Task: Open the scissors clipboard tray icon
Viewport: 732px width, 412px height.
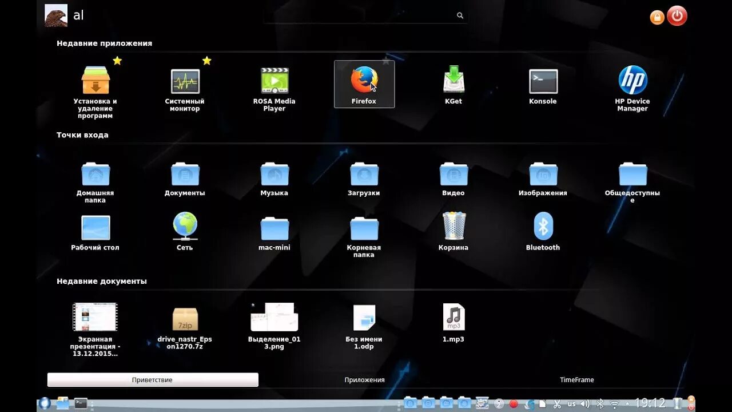Action: click(x=557, y=404)
